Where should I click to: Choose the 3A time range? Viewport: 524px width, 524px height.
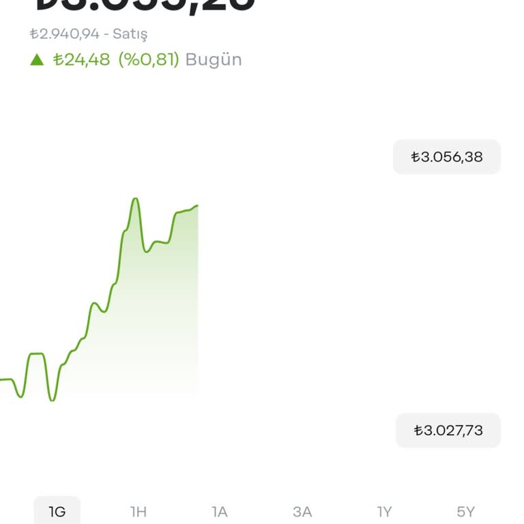(302, 511)
